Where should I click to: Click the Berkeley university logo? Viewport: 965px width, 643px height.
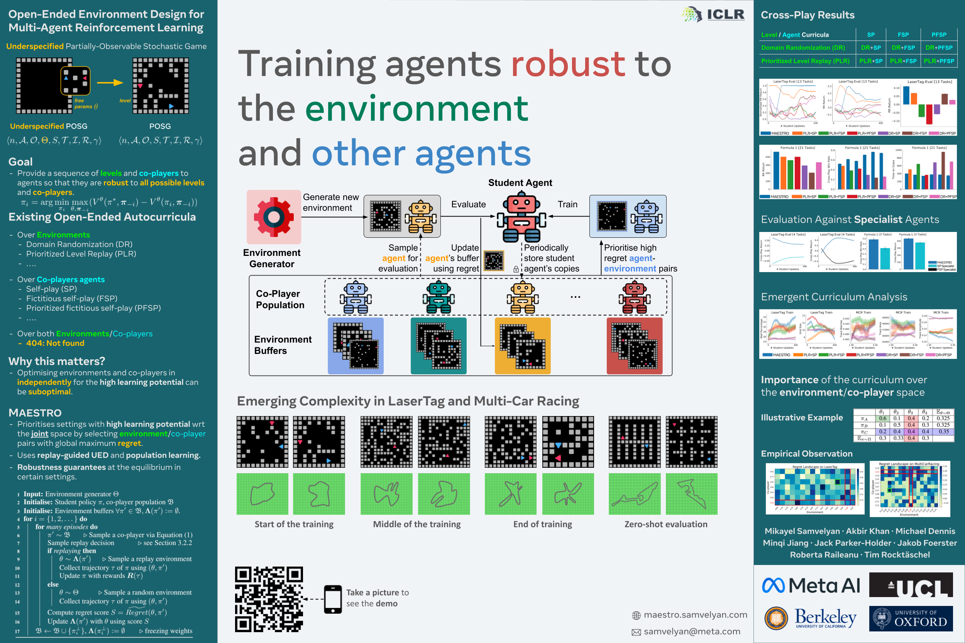(811, 618)
